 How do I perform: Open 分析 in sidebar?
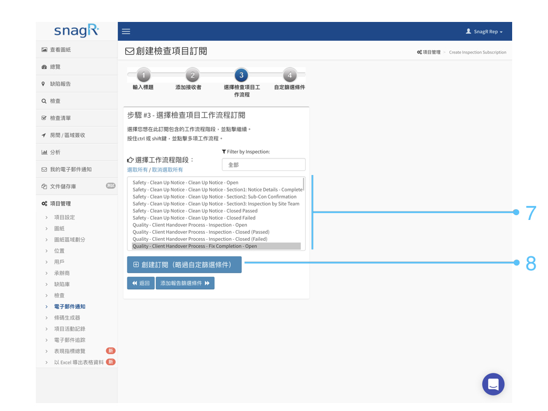tap(77, 153)
